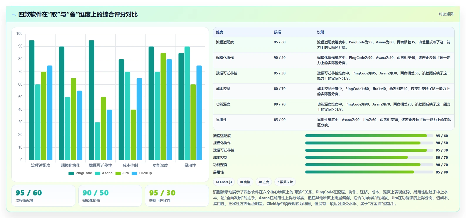Viewport: 466px width, 218px height.
Task: Click the Asana bar in the 流程适配度 group
Action: [38, 122]
